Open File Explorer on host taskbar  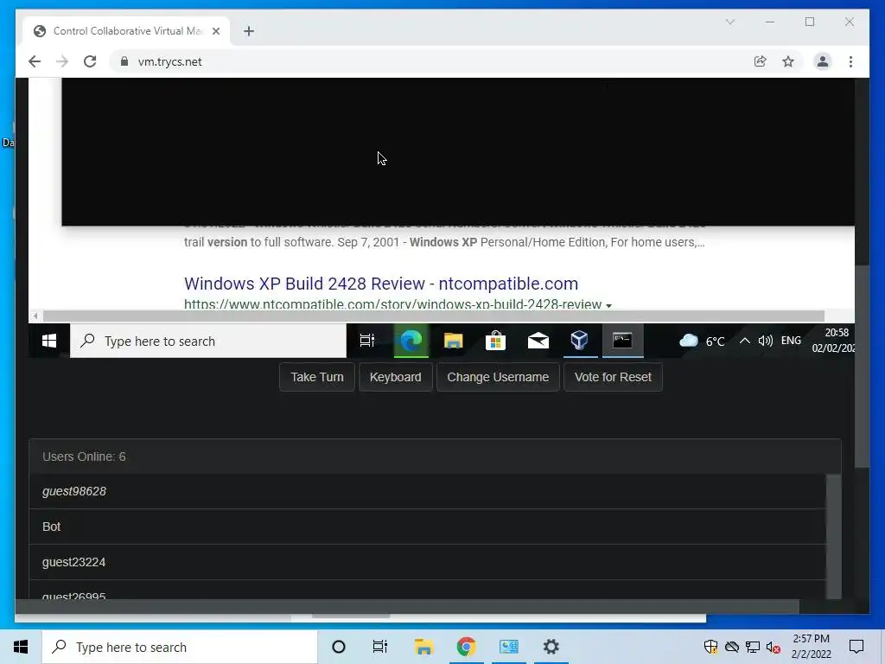(423, 647)
